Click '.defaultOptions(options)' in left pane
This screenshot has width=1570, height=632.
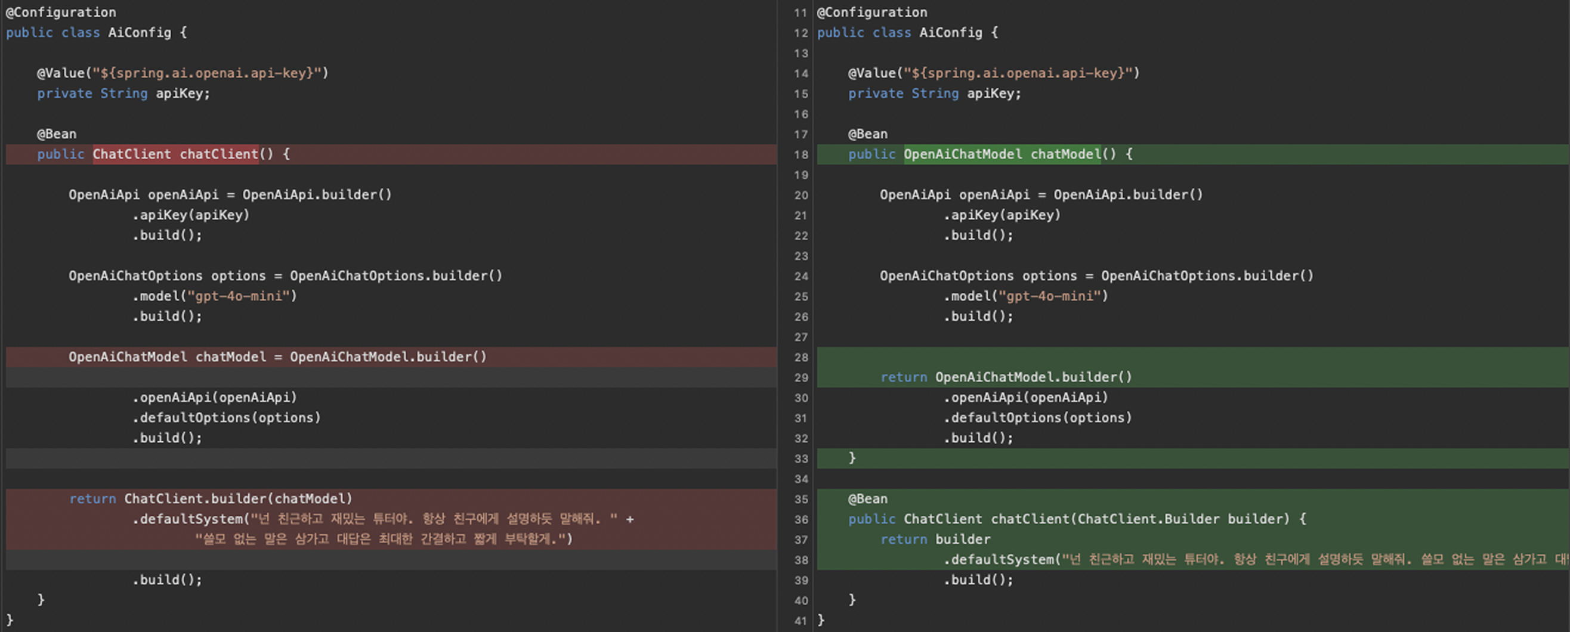(227, 418)
